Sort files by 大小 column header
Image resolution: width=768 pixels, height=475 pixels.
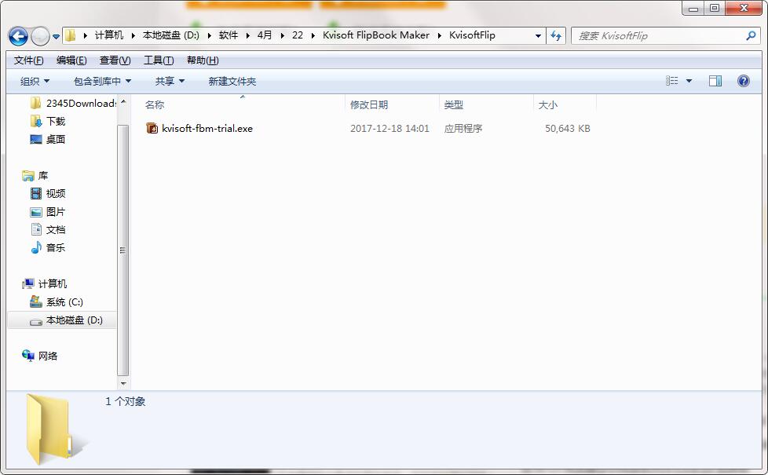pos(547,104)
